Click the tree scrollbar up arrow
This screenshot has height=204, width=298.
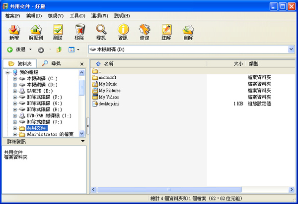(x=81, y=72)
